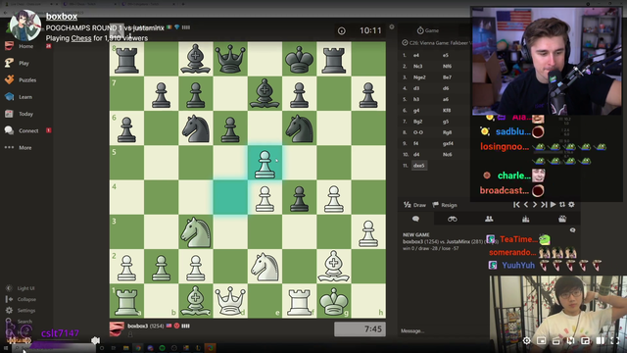The width and height of the screenshot is (627, 353).
Task: Open the green Spotify icon in taskbar
Action: (x=162, y=348)
